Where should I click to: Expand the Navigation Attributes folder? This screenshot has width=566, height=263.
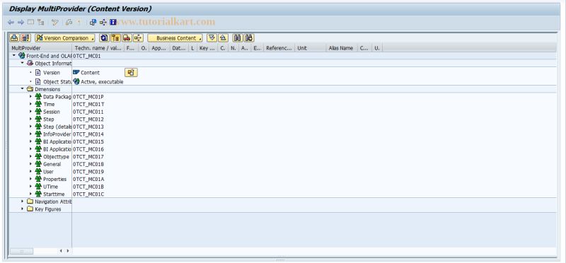click(23, 201)
